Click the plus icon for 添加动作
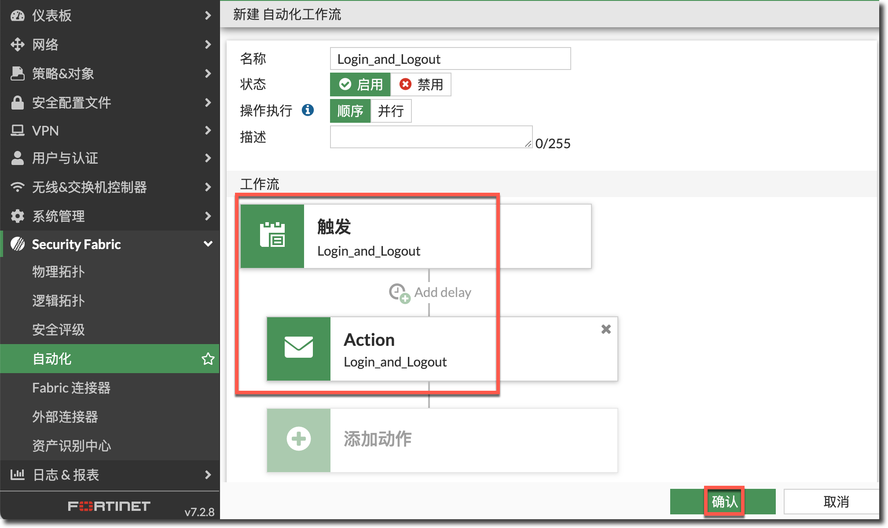Screen dimensions: 888x528 [299, 439]
